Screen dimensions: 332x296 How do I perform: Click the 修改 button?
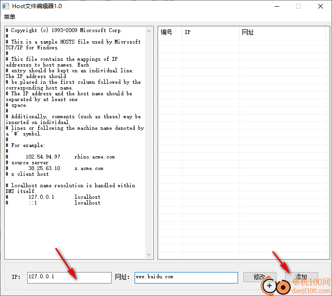pyautogui.click(x=260, y=277)
